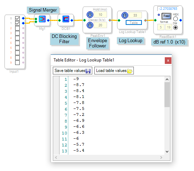Viewport: 194px width, 171px height.
Task: Click the pink pin of Input channel 9
Action: point(23,63)
